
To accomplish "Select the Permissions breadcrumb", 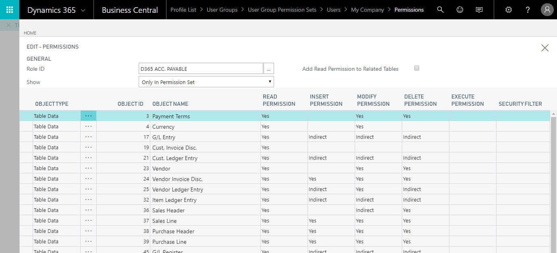I will [409, 10].
